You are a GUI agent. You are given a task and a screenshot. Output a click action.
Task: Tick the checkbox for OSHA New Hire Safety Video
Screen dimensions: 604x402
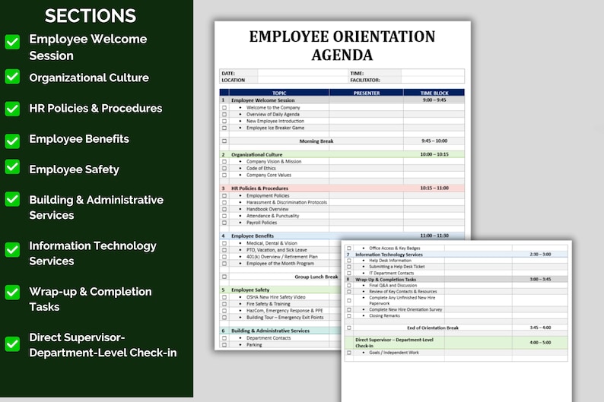click(x=224, y=297)
